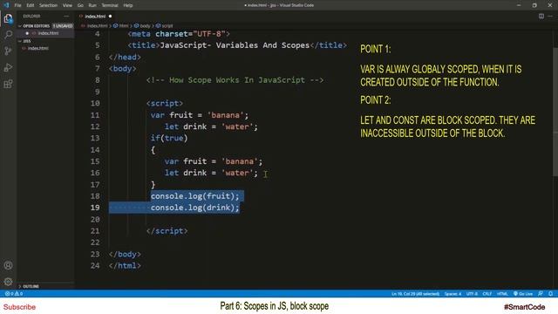Open the Explorer view in activity bar
Viewport: 558px width, 314px height.
(8, 18)
